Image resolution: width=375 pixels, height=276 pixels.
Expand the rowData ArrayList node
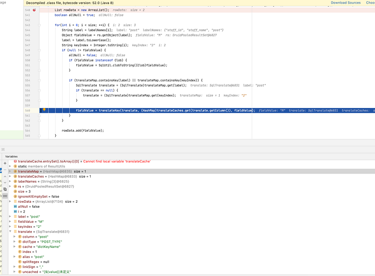[x=10, y=201]
